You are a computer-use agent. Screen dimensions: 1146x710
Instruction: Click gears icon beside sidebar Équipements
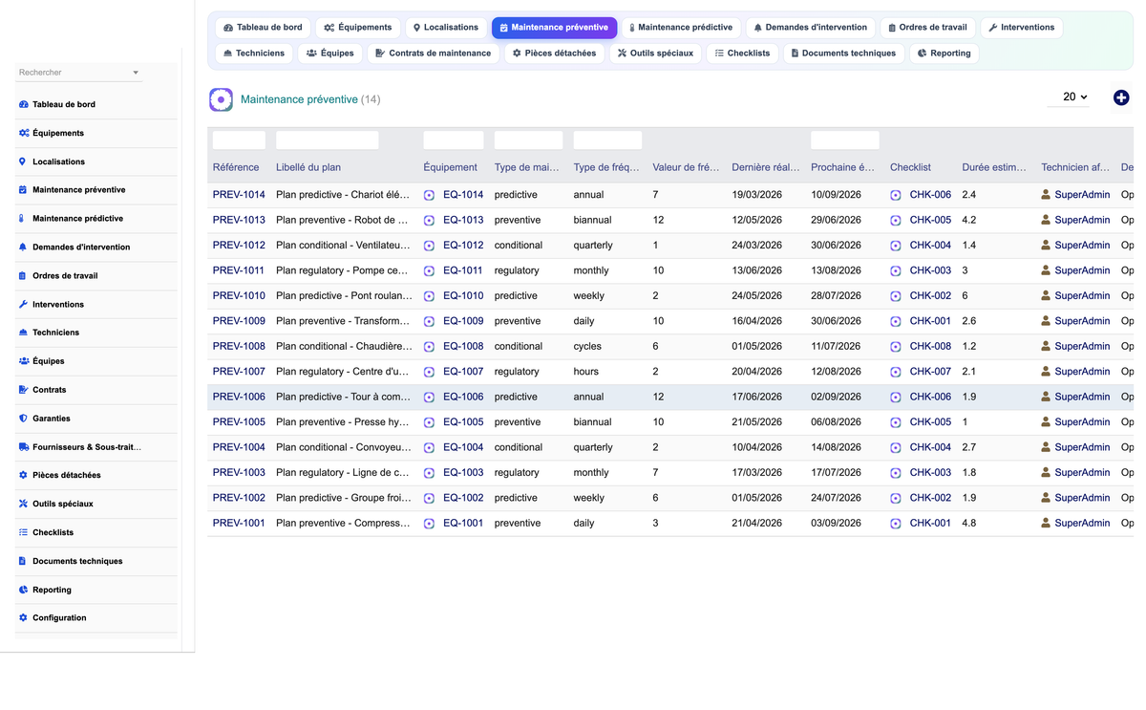pos(23,133)
